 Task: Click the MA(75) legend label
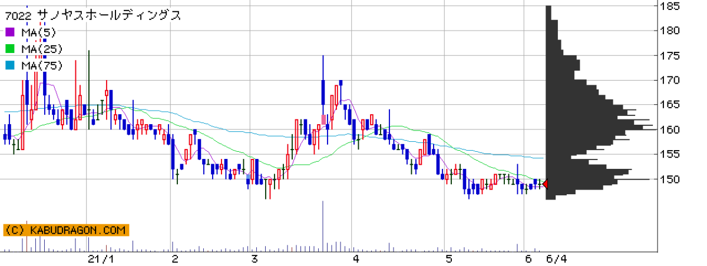41,65
